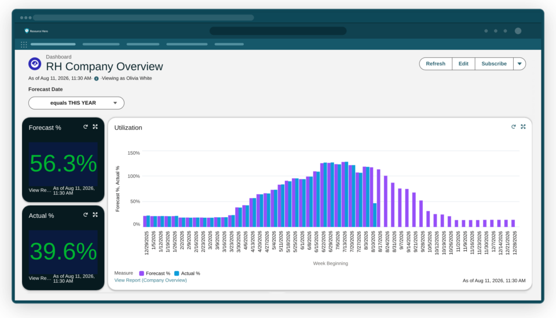Viewport: 556px width, 318px height.
Task: Click the dashboard gauge logo icon
Action: tap(35, 64)
